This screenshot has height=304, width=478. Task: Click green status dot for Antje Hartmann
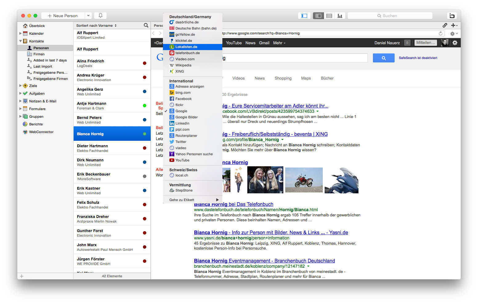coord(144,105)
